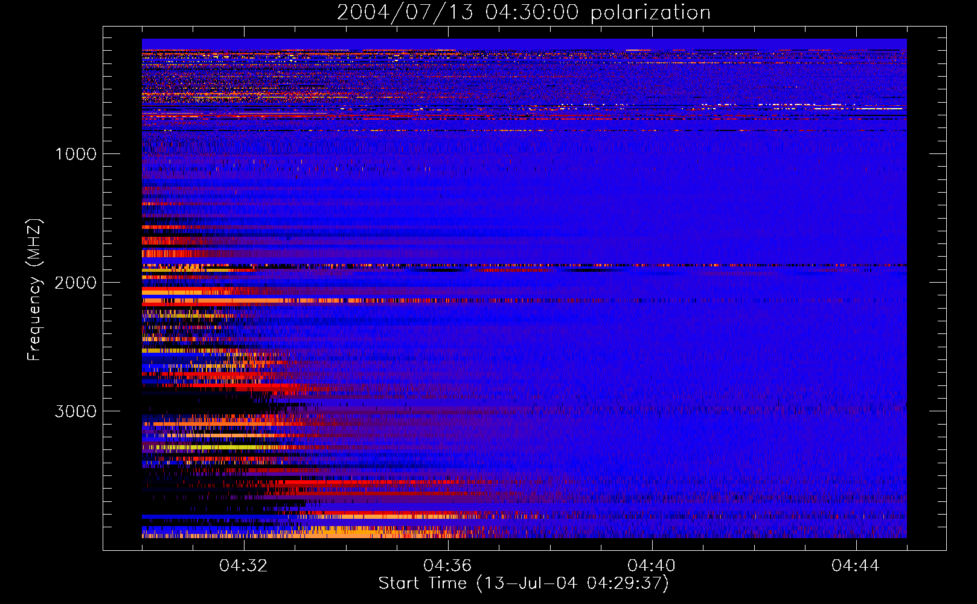
Task: Click the 'Start Time (13-Jul-04 04:29:37)' label
Action: (524, 583)
